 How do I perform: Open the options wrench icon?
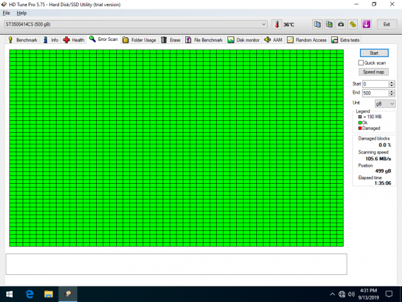click(353, 25)
